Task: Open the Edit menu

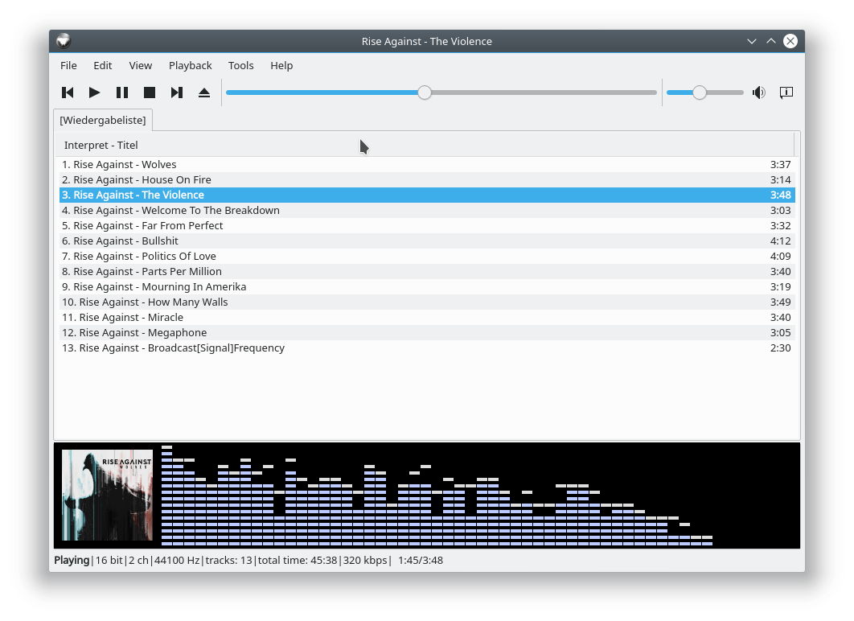Action: (102, 65)
